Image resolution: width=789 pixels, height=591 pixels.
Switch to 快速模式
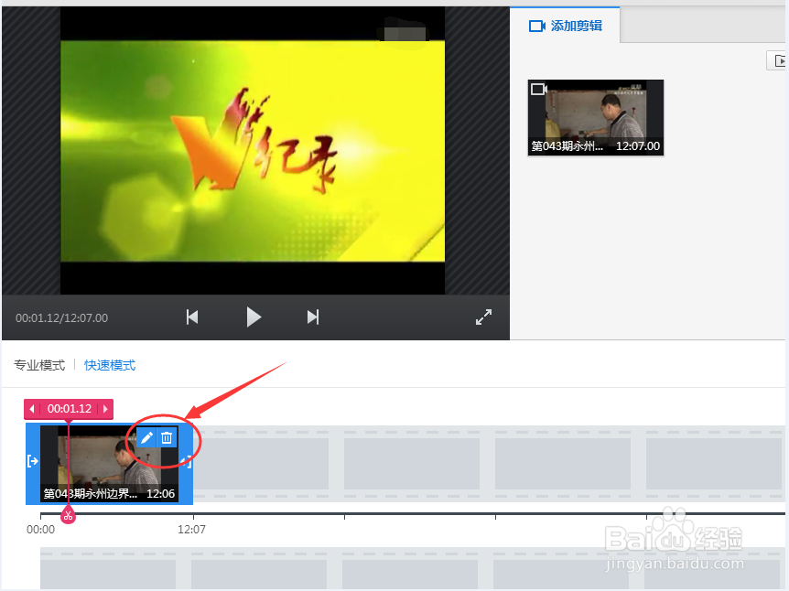[x=110, y=365]
